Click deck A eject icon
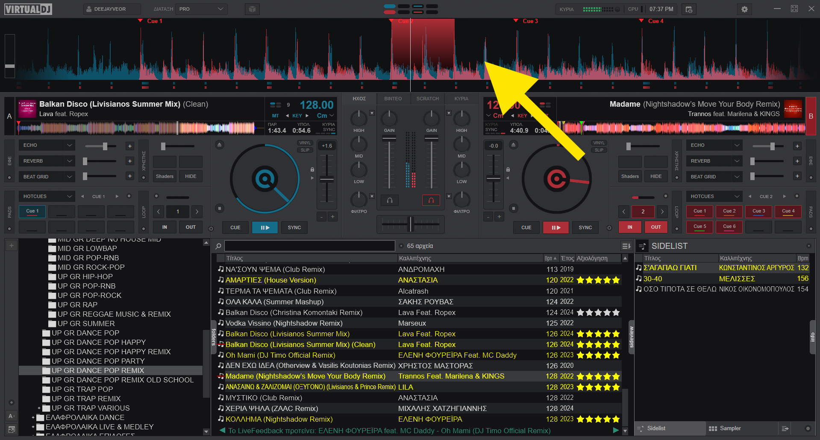Screen dimensions: 820x440 (x=219, y=145)
